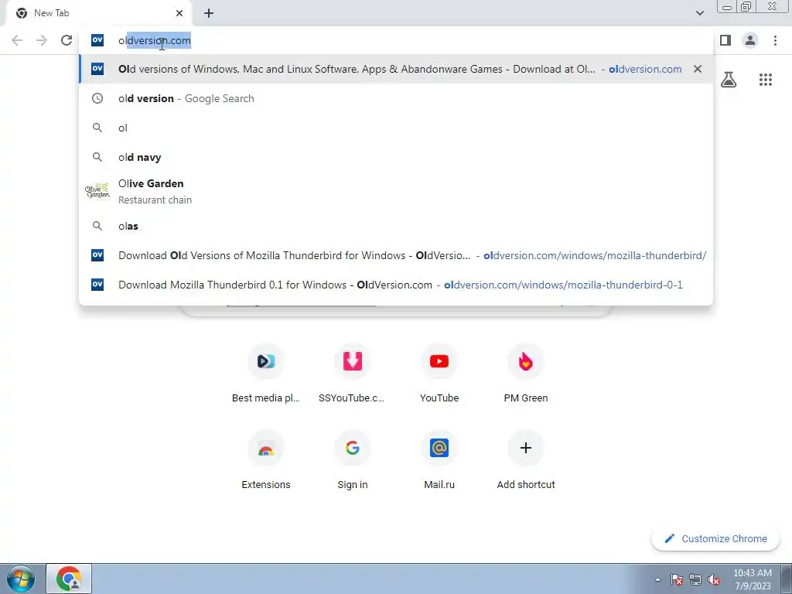
Task: Show hidden tray icons arrow
Action: [657, 579]
